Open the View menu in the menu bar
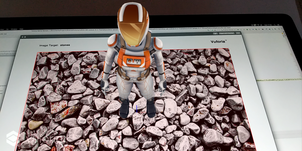Viewport: 302px width, 151px height. 2,29
